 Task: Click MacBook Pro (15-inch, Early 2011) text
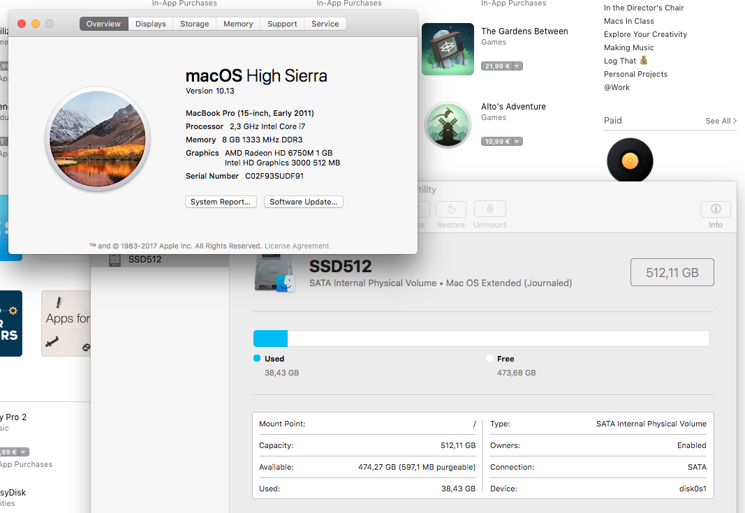tap(250, 113)
